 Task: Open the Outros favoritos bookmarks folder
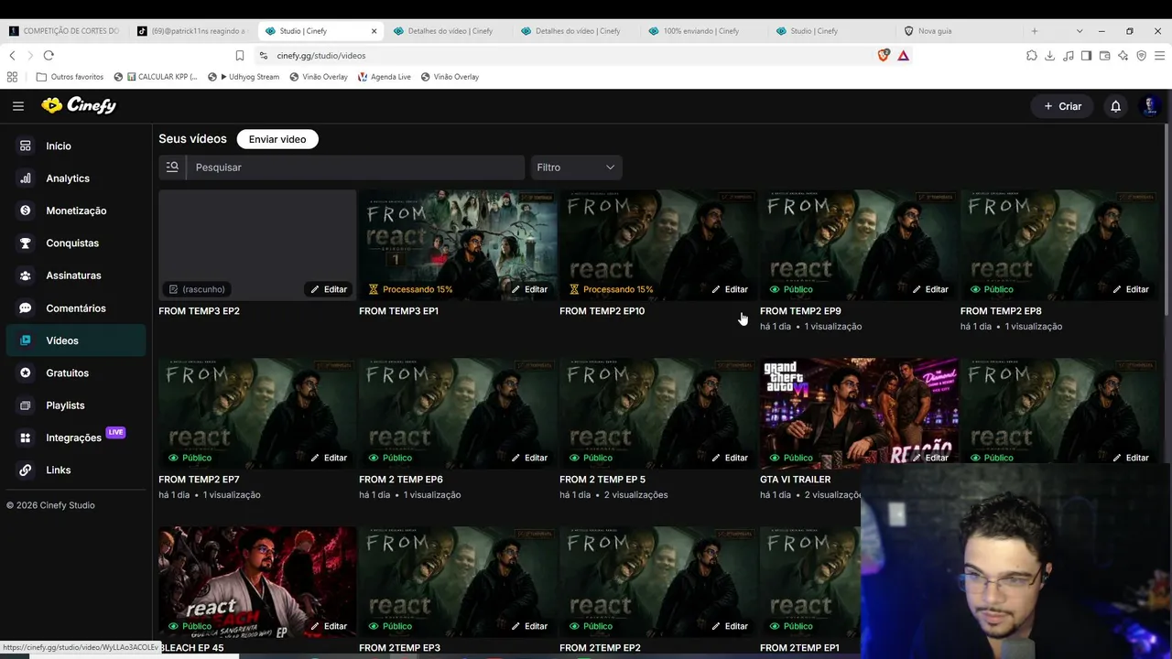(x=70, y=77)
